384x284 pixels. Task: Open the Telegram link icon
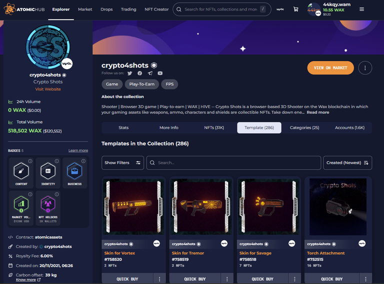point(150,73)
